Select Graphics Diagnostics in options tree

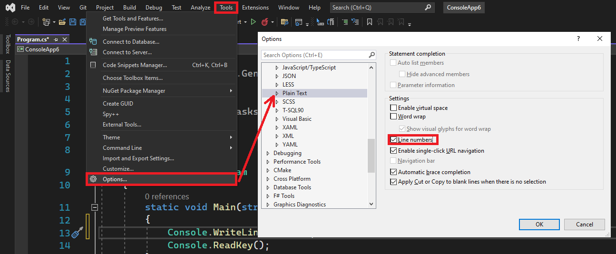[300, 205]
